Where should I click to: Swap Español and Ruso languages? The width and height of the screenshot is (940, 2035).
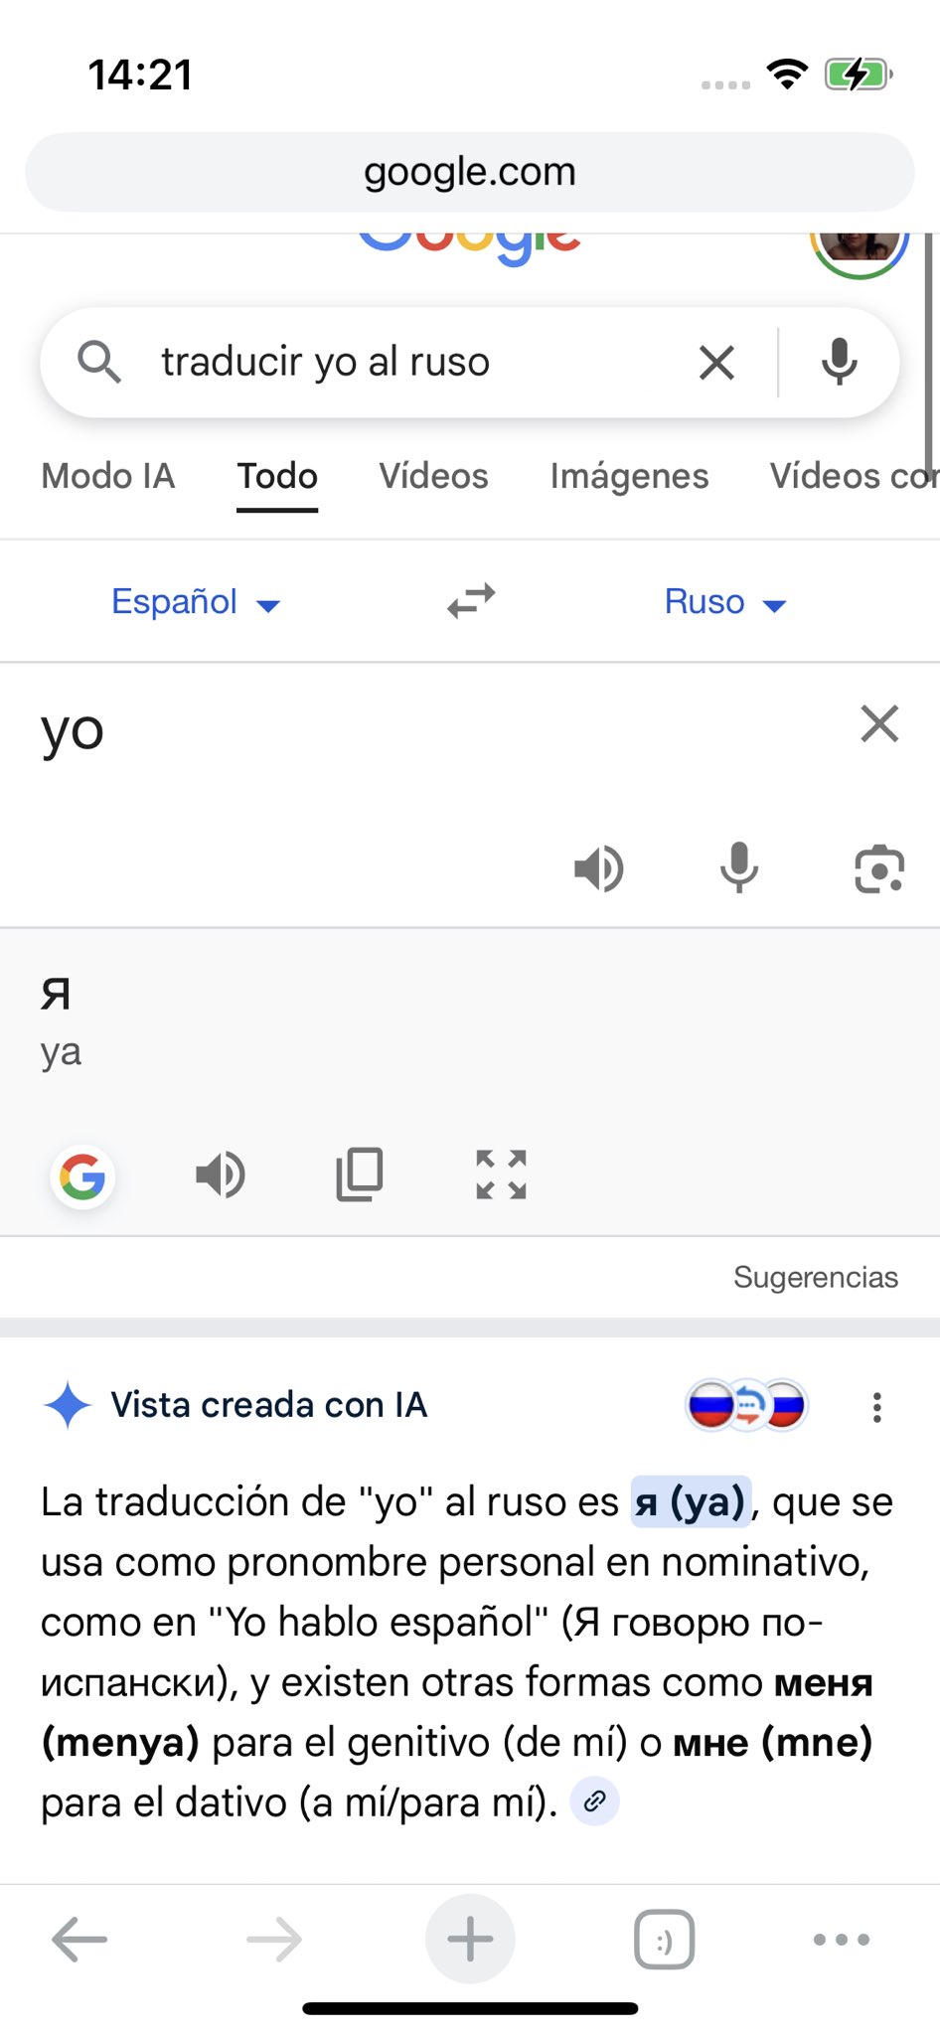[x=471, y=601]
